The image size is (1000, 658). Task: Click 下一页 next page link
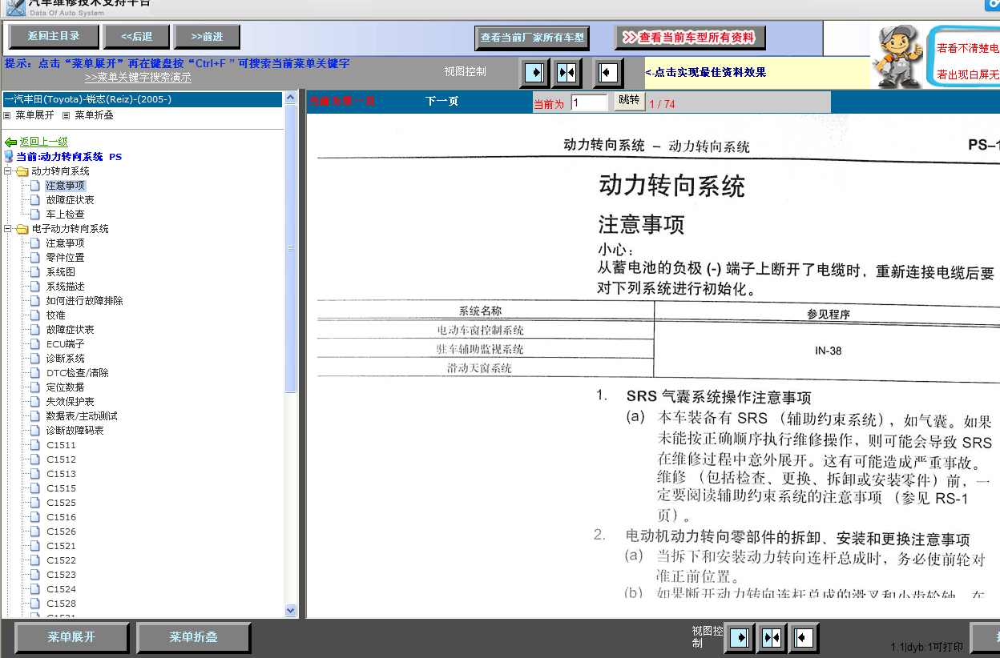[442, 102]
